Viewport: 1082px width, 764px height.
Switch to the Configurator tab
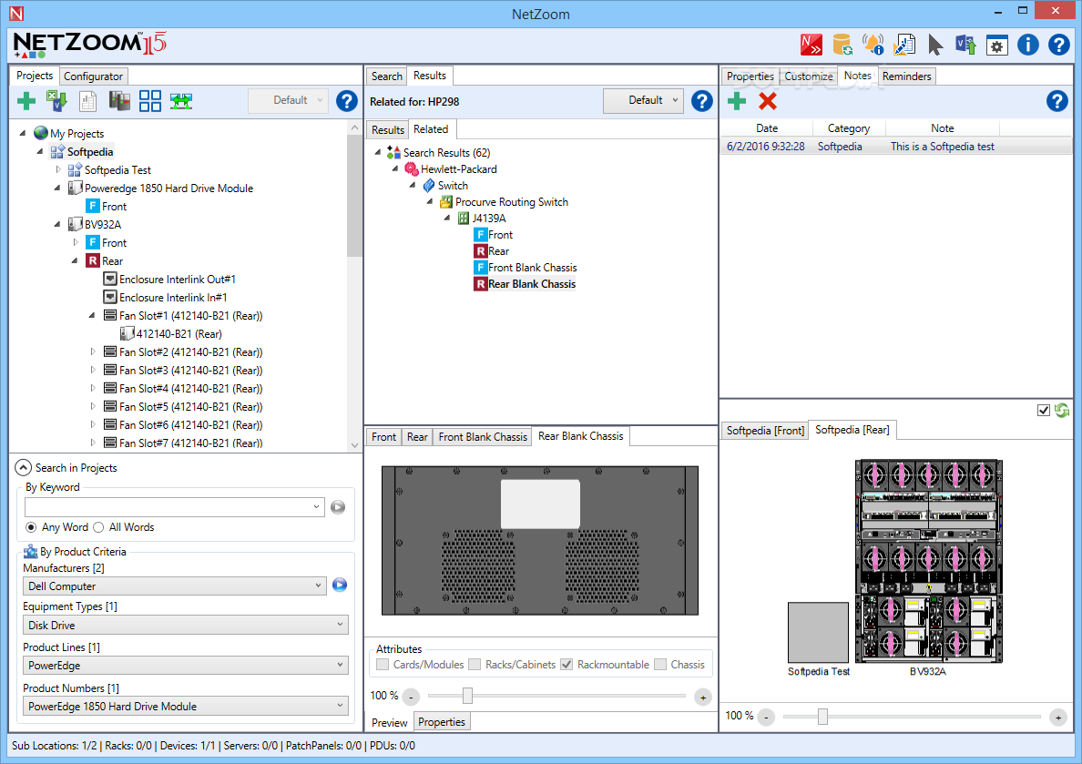[93, 76]
